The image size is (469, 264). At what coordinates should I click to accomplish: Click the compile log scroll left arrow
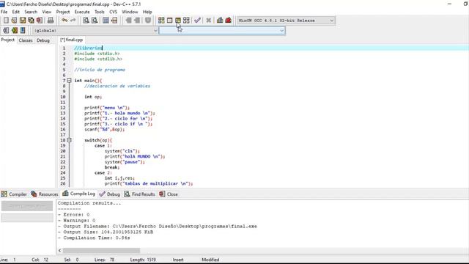point(60,250)
